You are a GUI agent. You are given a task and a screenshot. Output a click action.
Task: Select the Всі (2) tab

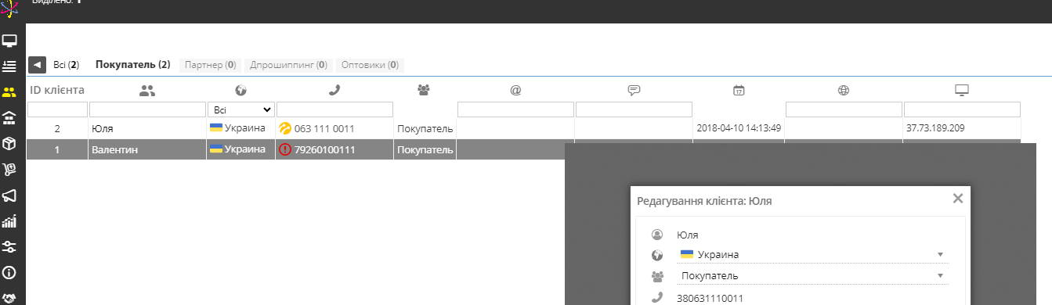click(x=66, y=65)
